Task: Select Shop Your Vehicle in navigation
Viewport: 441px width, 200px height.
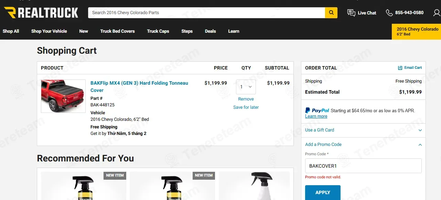Action: (x=49, y=31)
